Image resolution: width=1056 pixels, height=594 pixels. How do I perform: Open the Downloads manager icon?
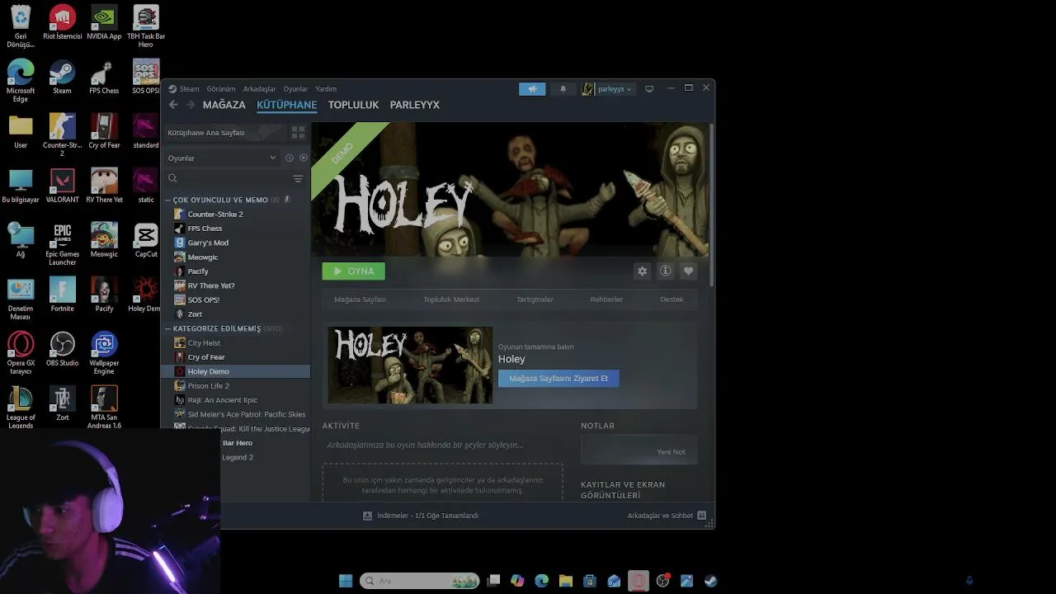(368, 516)
